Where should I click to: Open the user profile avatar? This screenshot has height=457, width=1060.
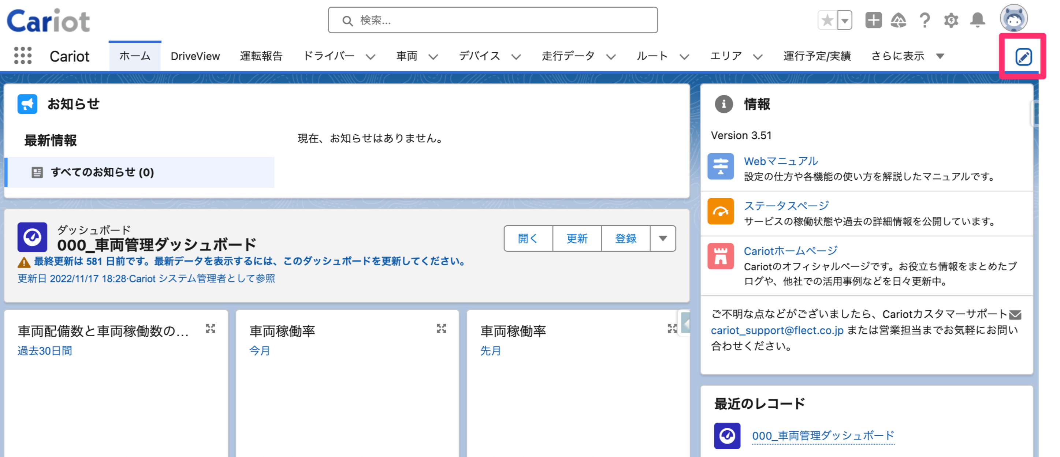(x=1013, y=19)
